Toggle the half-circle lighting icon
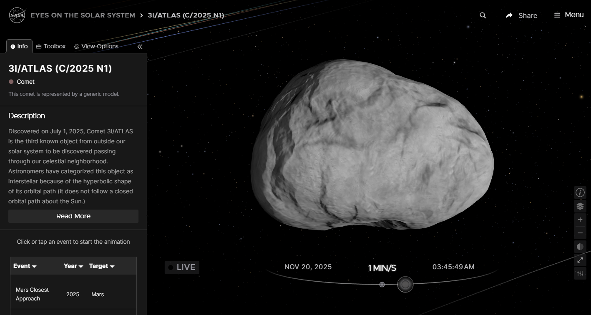The image size is (591, 315). pyautogui.click(x=580, y=247)
